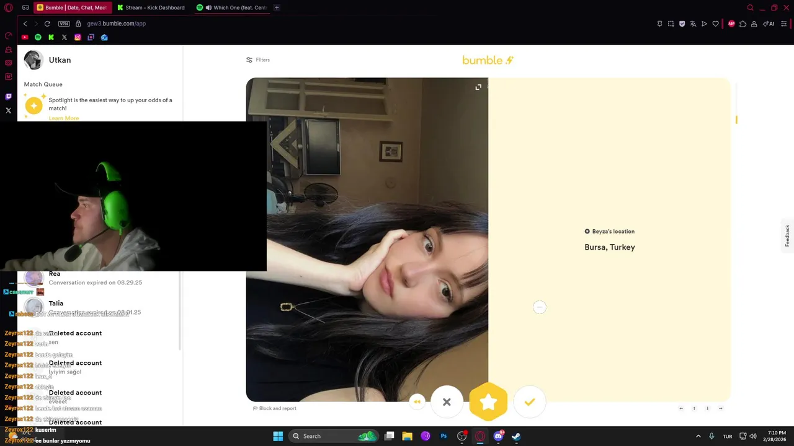Image resolution: width=794 pixels, height=446 pixels.
Task: Click the up arrow key hint
Action: pos(694,408)
